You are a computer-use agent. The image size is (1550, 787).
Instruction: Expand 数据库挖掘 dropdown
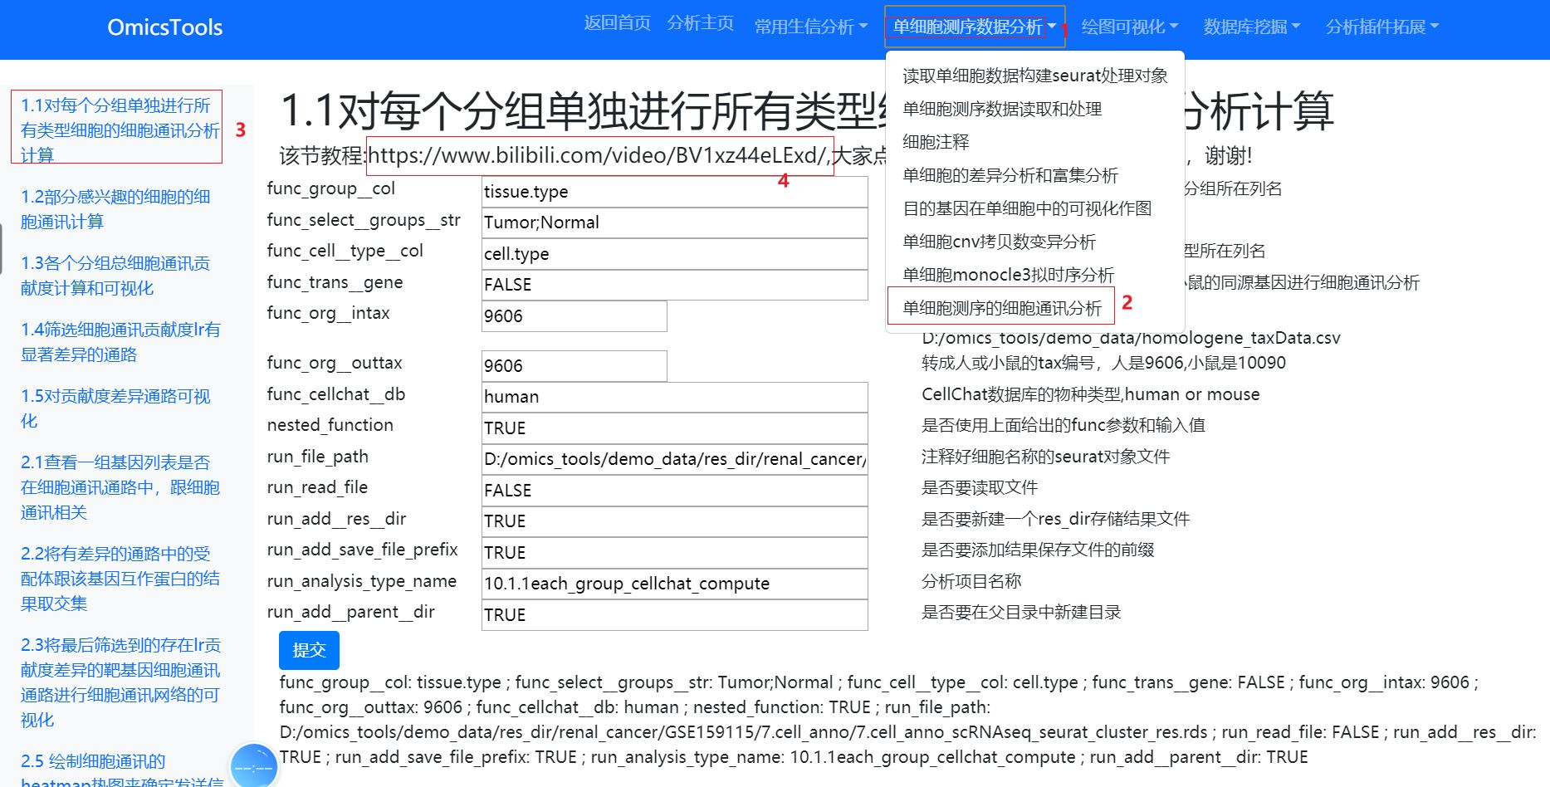tap(1251, 27)
